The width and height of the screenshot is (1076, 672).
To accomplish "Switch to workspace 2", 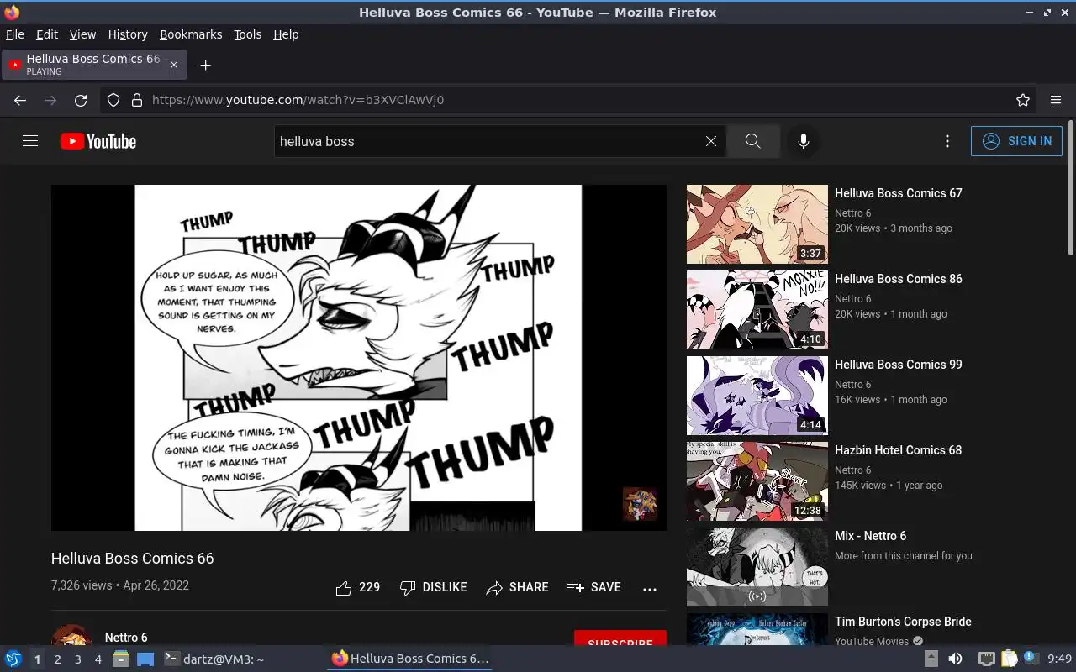I will (58, 659).
